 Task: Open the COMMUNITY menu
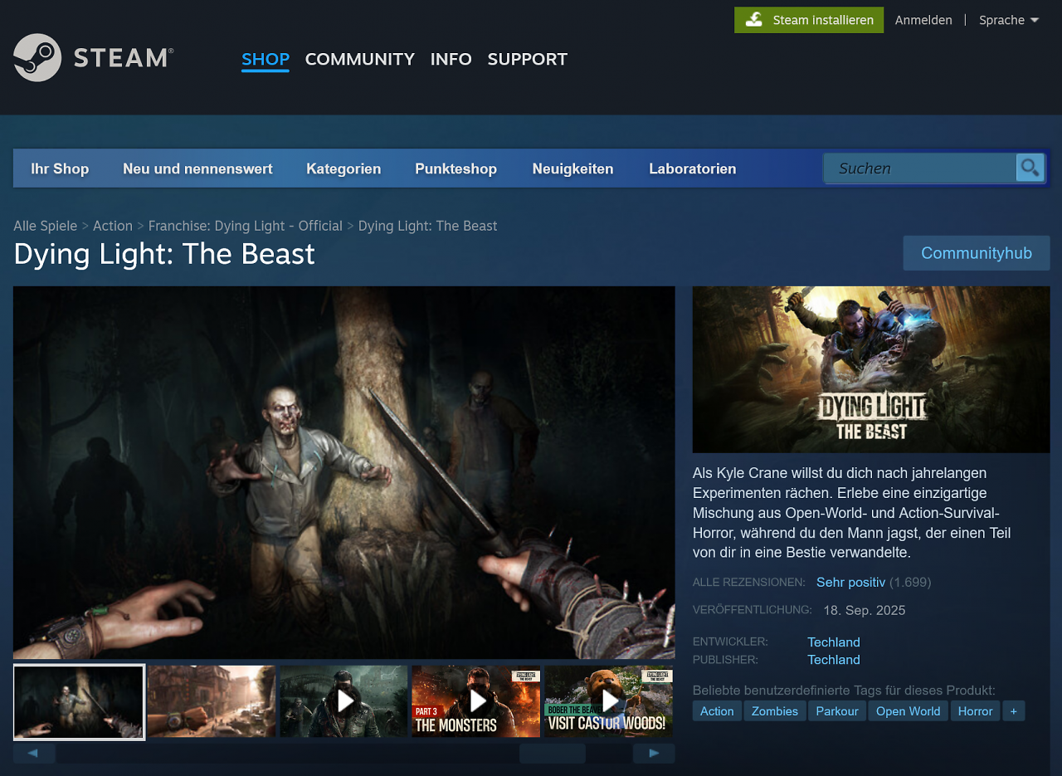click(x=360, y=59)
